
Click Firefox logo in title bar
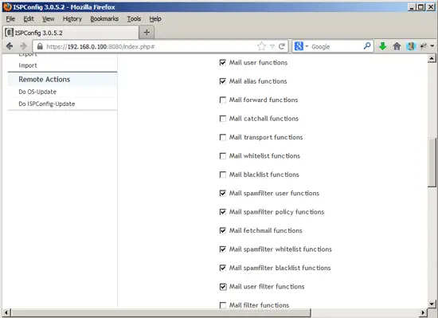coord(7,6)
